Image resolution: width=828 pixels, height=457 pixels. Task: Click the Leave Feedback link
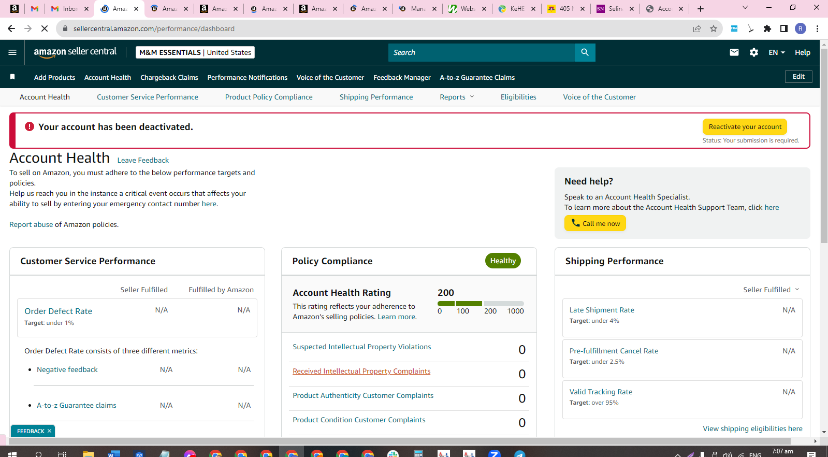[143, 160]
